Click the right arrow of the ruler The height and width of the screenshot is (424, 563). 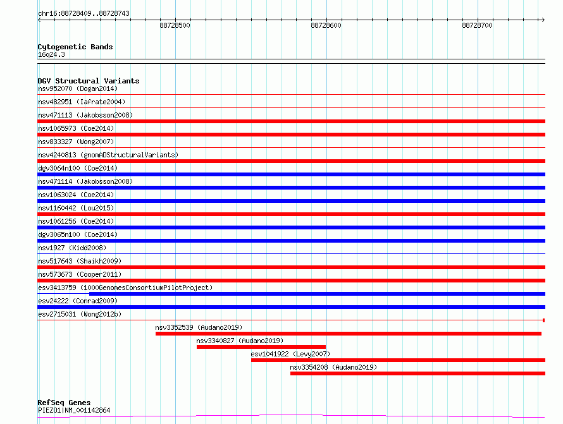click(543, 20)
